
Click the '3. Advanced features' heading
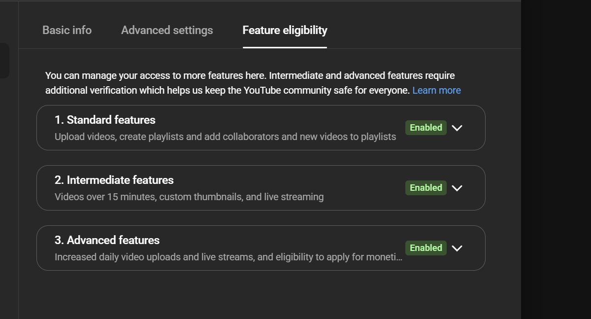click(x=107, y=240)
